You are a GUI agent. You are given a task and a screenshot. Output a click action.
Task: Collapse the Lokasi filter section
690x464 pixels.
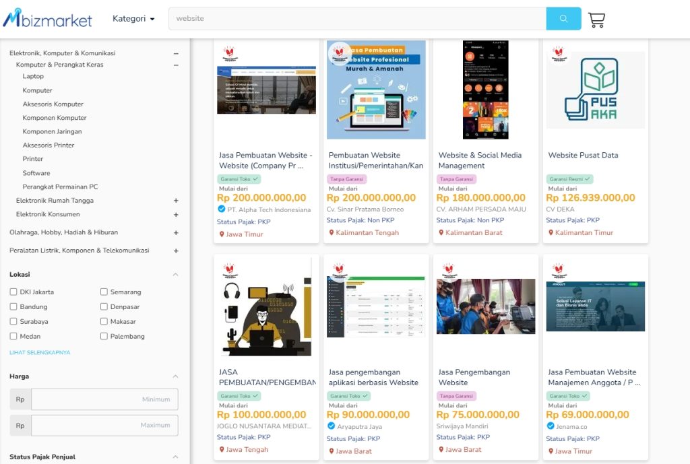[x=176, y=275]
